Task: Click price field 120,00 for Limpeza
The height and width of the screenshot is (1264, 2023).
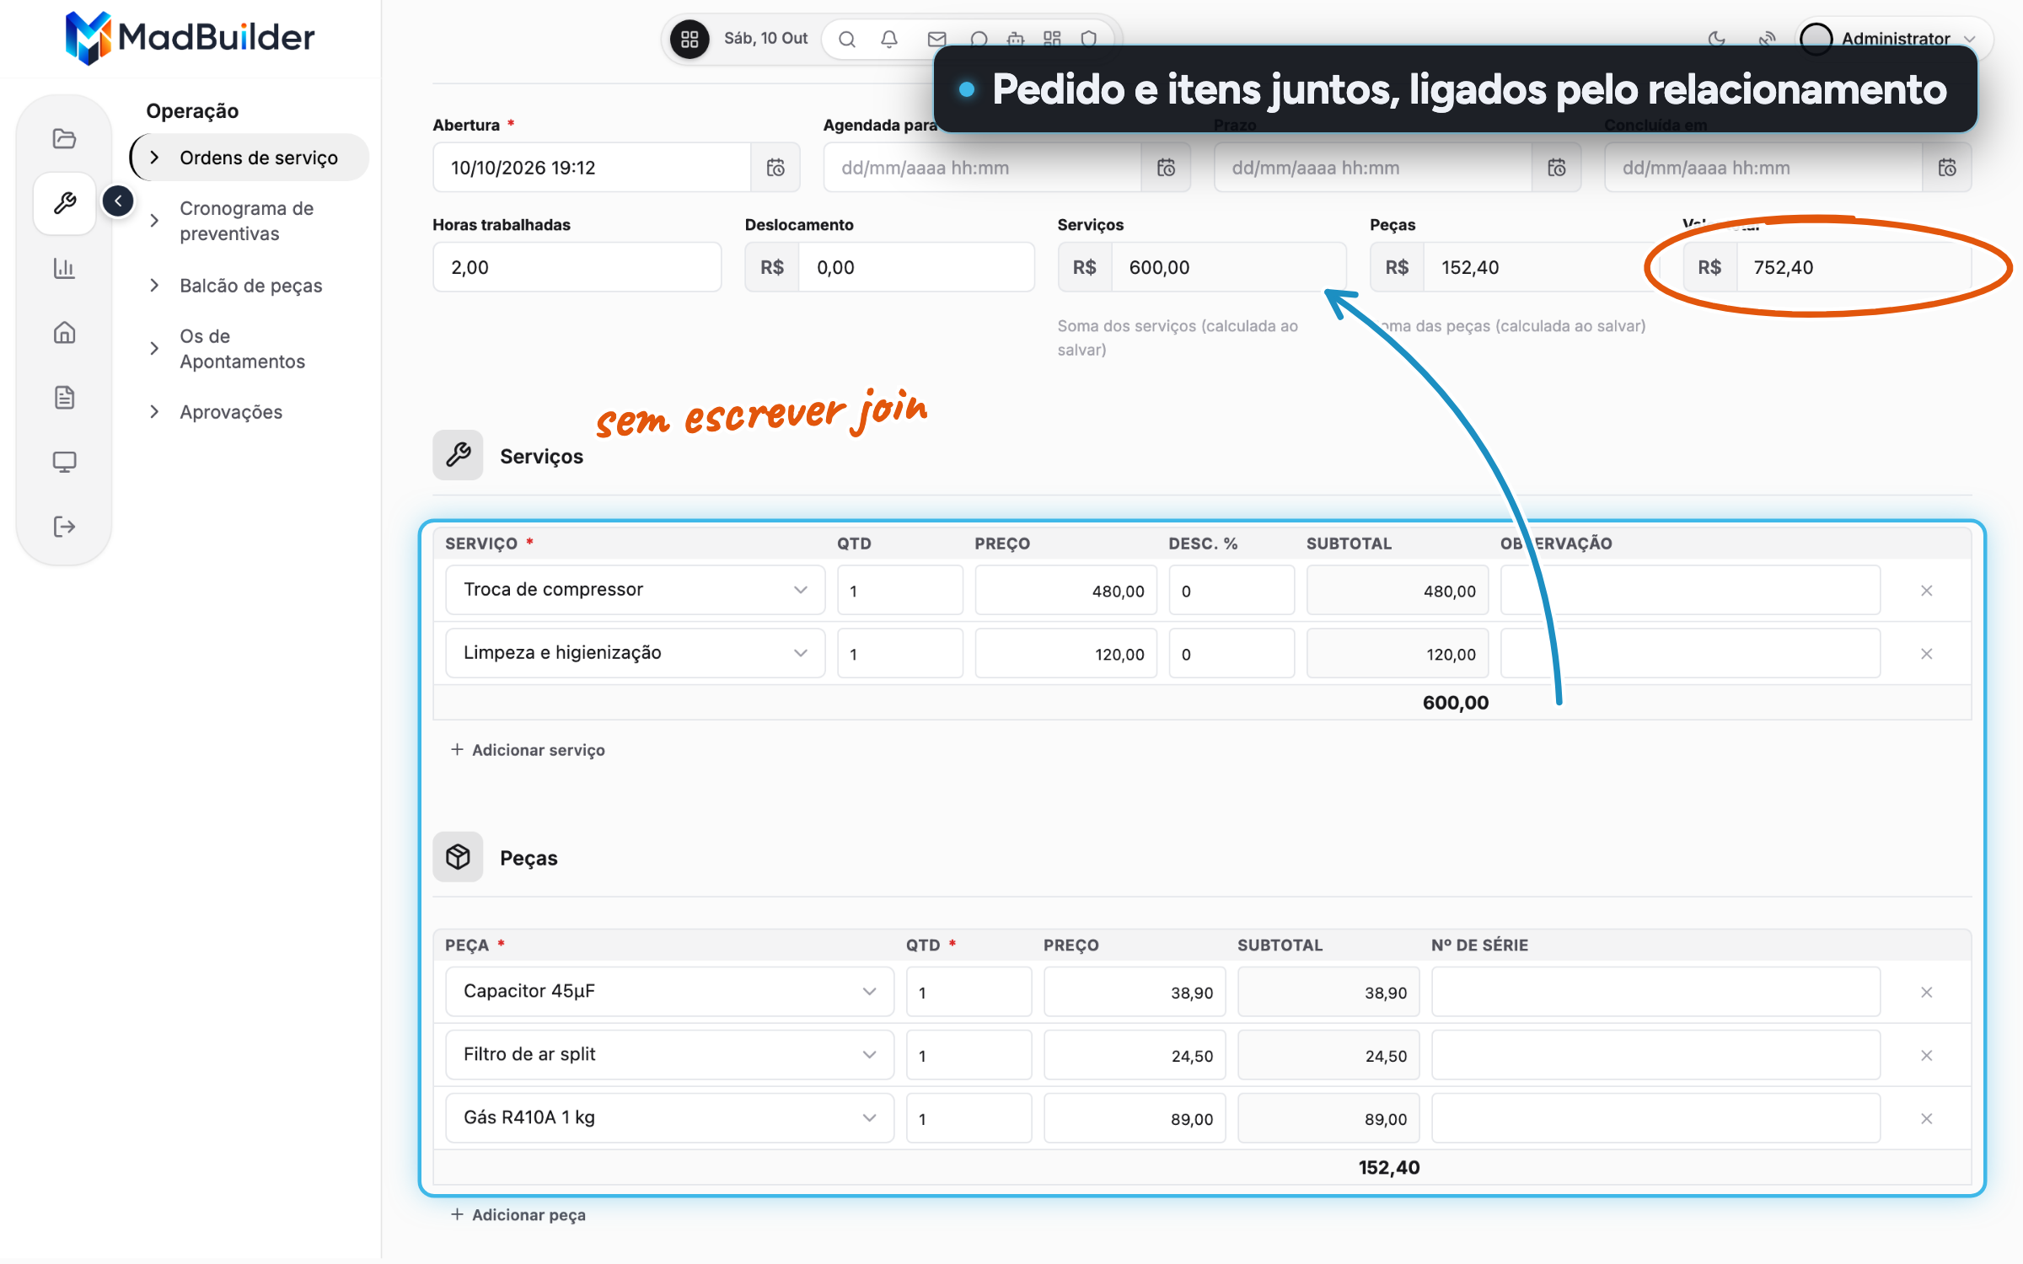Action: (x=1066, y=653)
